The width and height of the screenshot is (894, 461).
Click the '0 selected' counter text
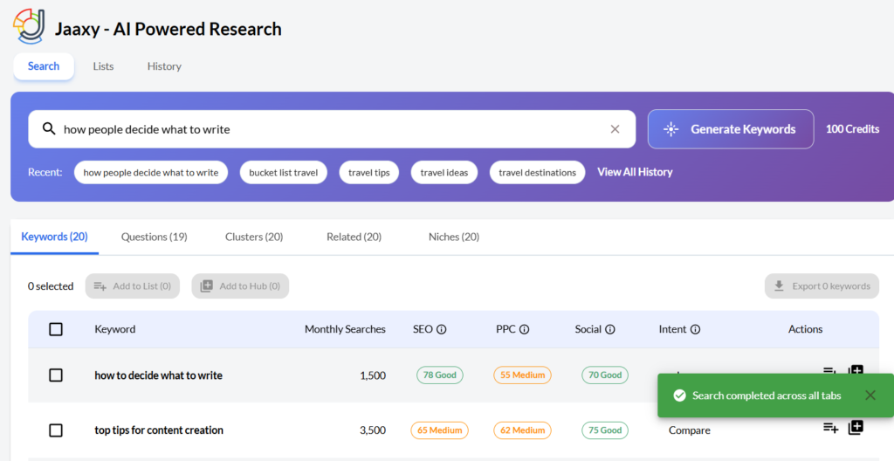51,286
